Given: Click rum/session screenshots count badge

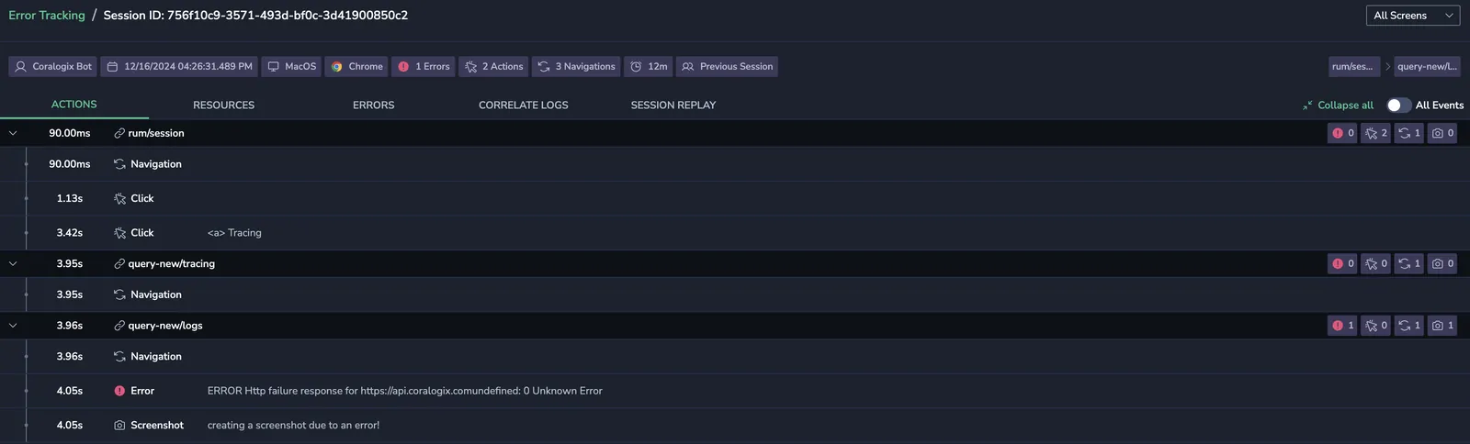Looking at the screenshot, I should (1442, 133).
